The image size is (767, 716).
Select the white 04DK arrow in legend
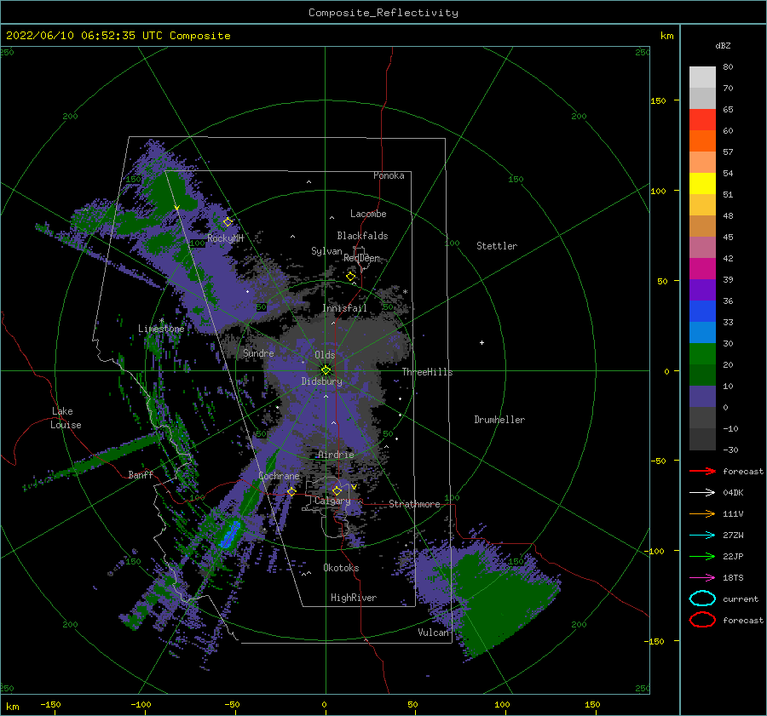[702, 492]
